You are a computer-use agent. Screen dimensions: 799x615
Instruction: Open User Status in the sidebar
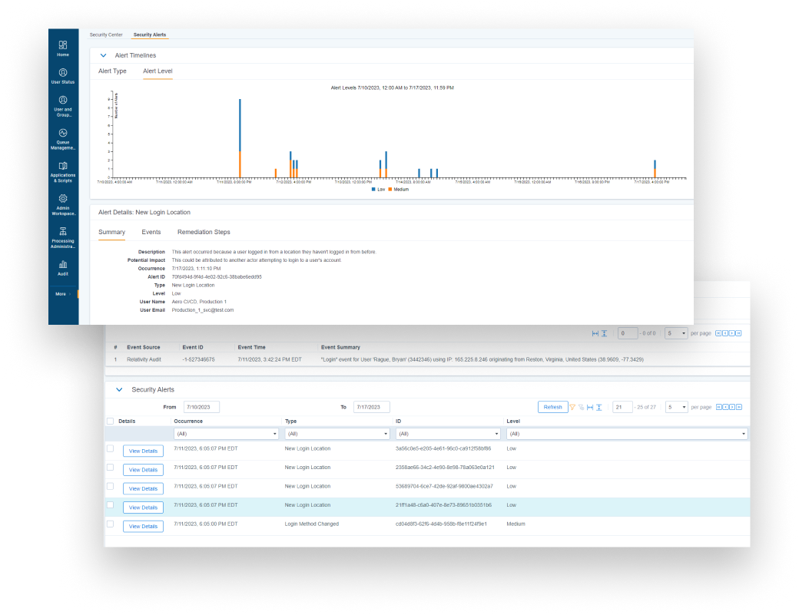[63, 74]
